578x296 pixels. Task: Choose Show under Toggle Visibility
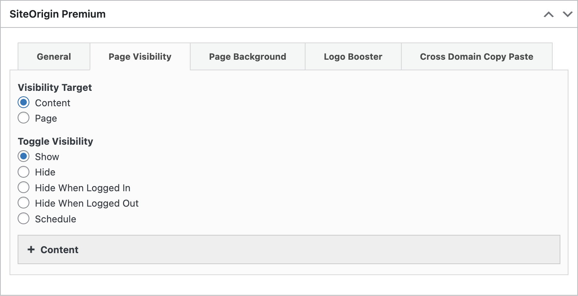tap(24, 156)
